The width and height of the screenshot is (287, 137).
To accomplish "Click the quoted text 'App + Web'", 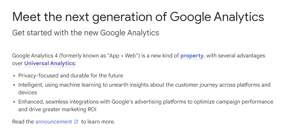I will [123, 56].
